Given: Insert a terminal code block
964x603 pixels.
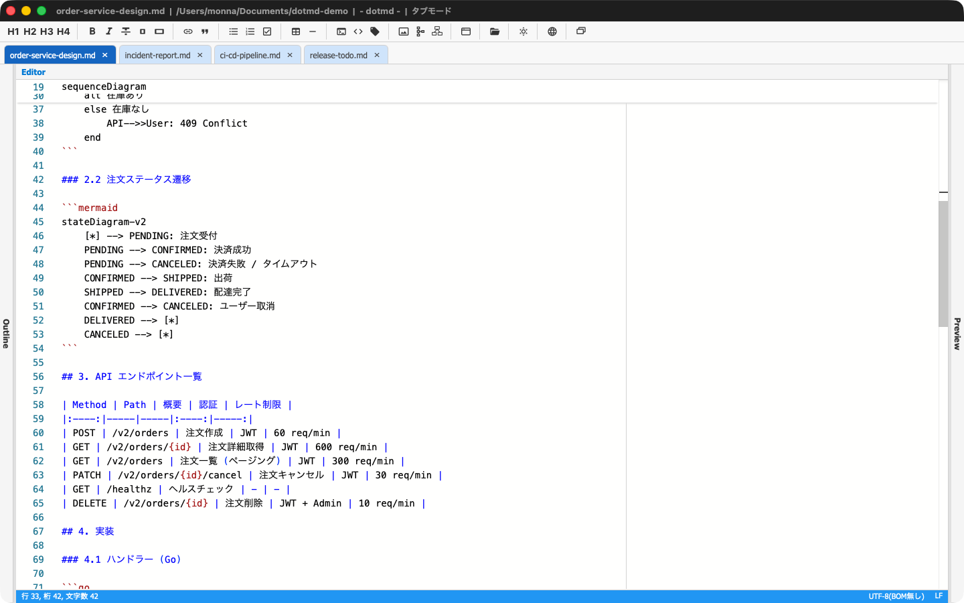Looking at the screenshot, I should [x=341, y=31].
